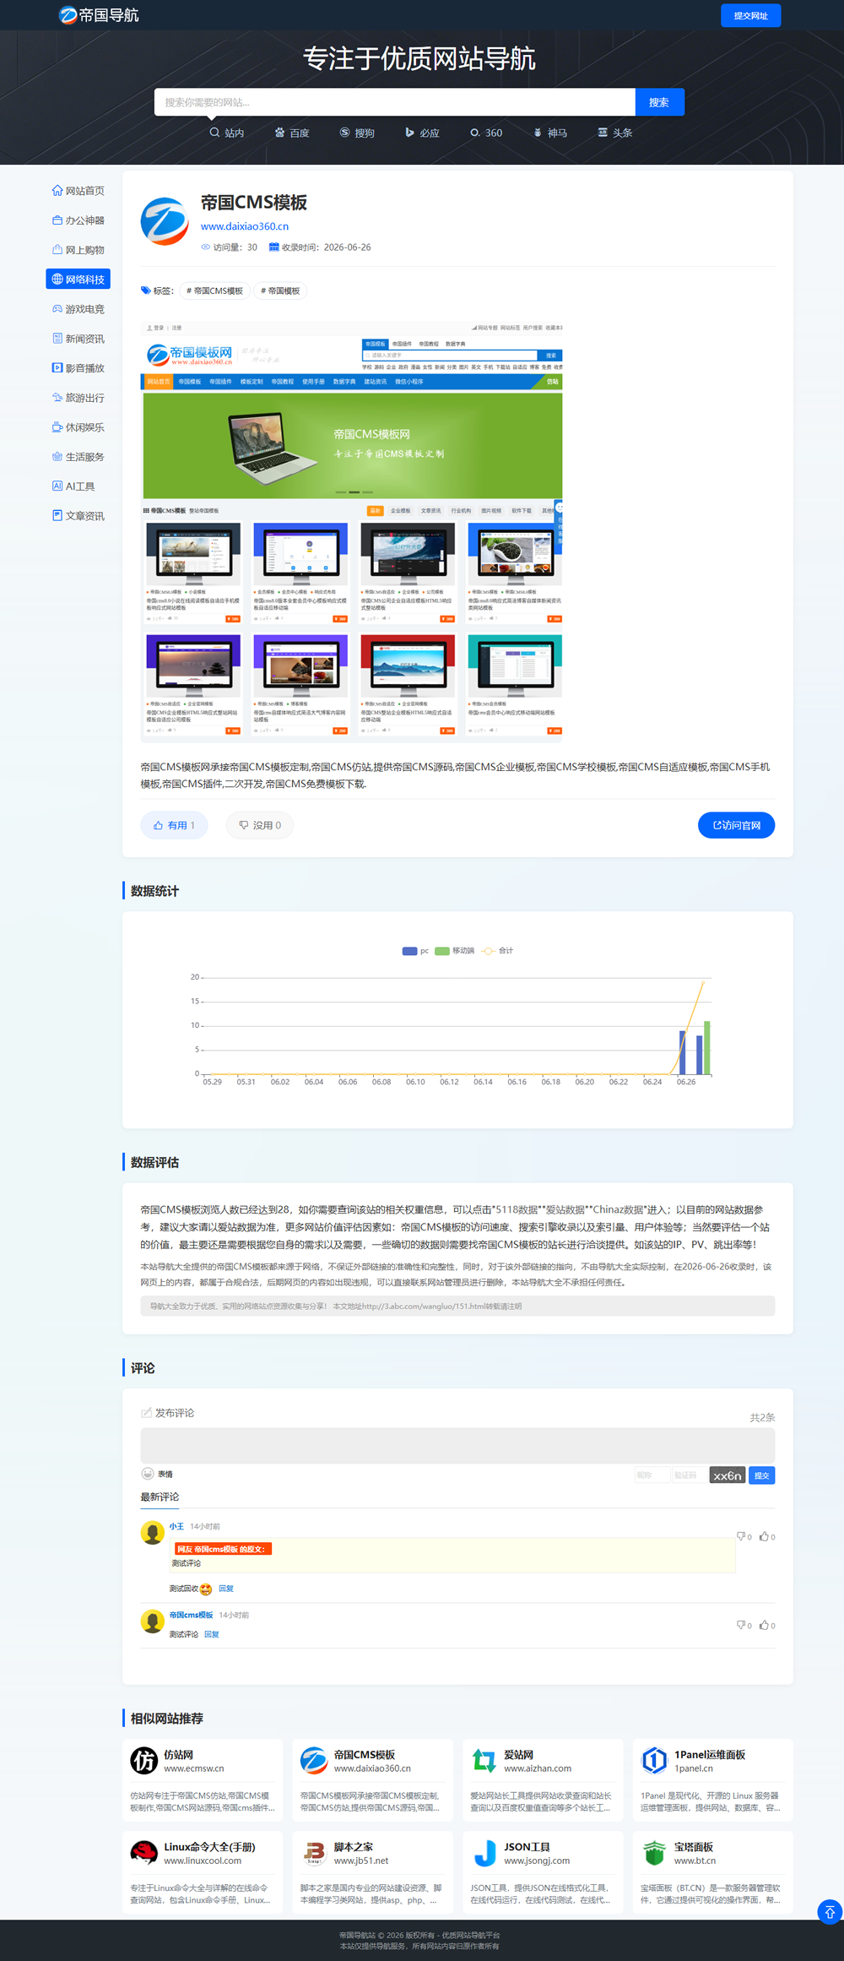
Task: Click the first # 帝国CMS模板 tag
Action: [x=214, y=291]
